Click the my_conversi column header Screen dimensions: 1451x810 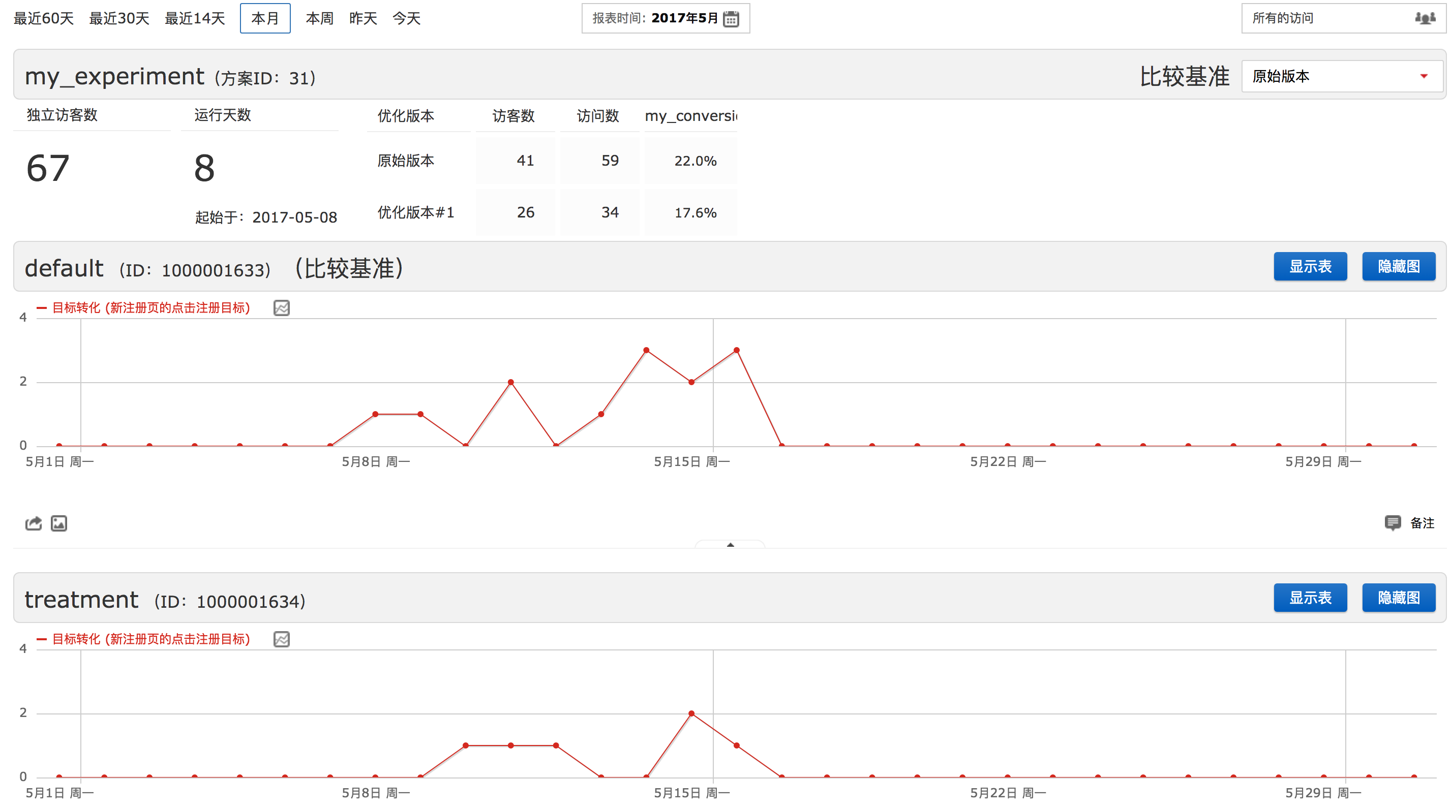[x=691, y=116]
